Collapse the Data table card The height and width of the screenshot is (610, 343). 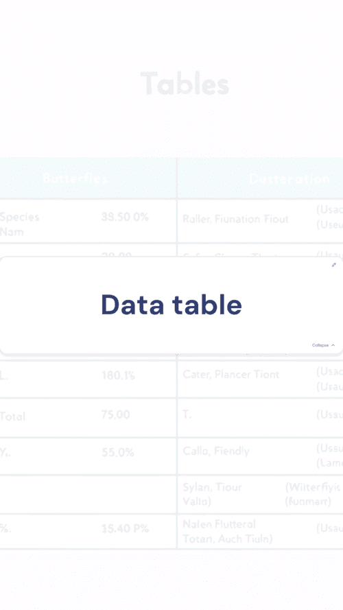coord(323,345)
